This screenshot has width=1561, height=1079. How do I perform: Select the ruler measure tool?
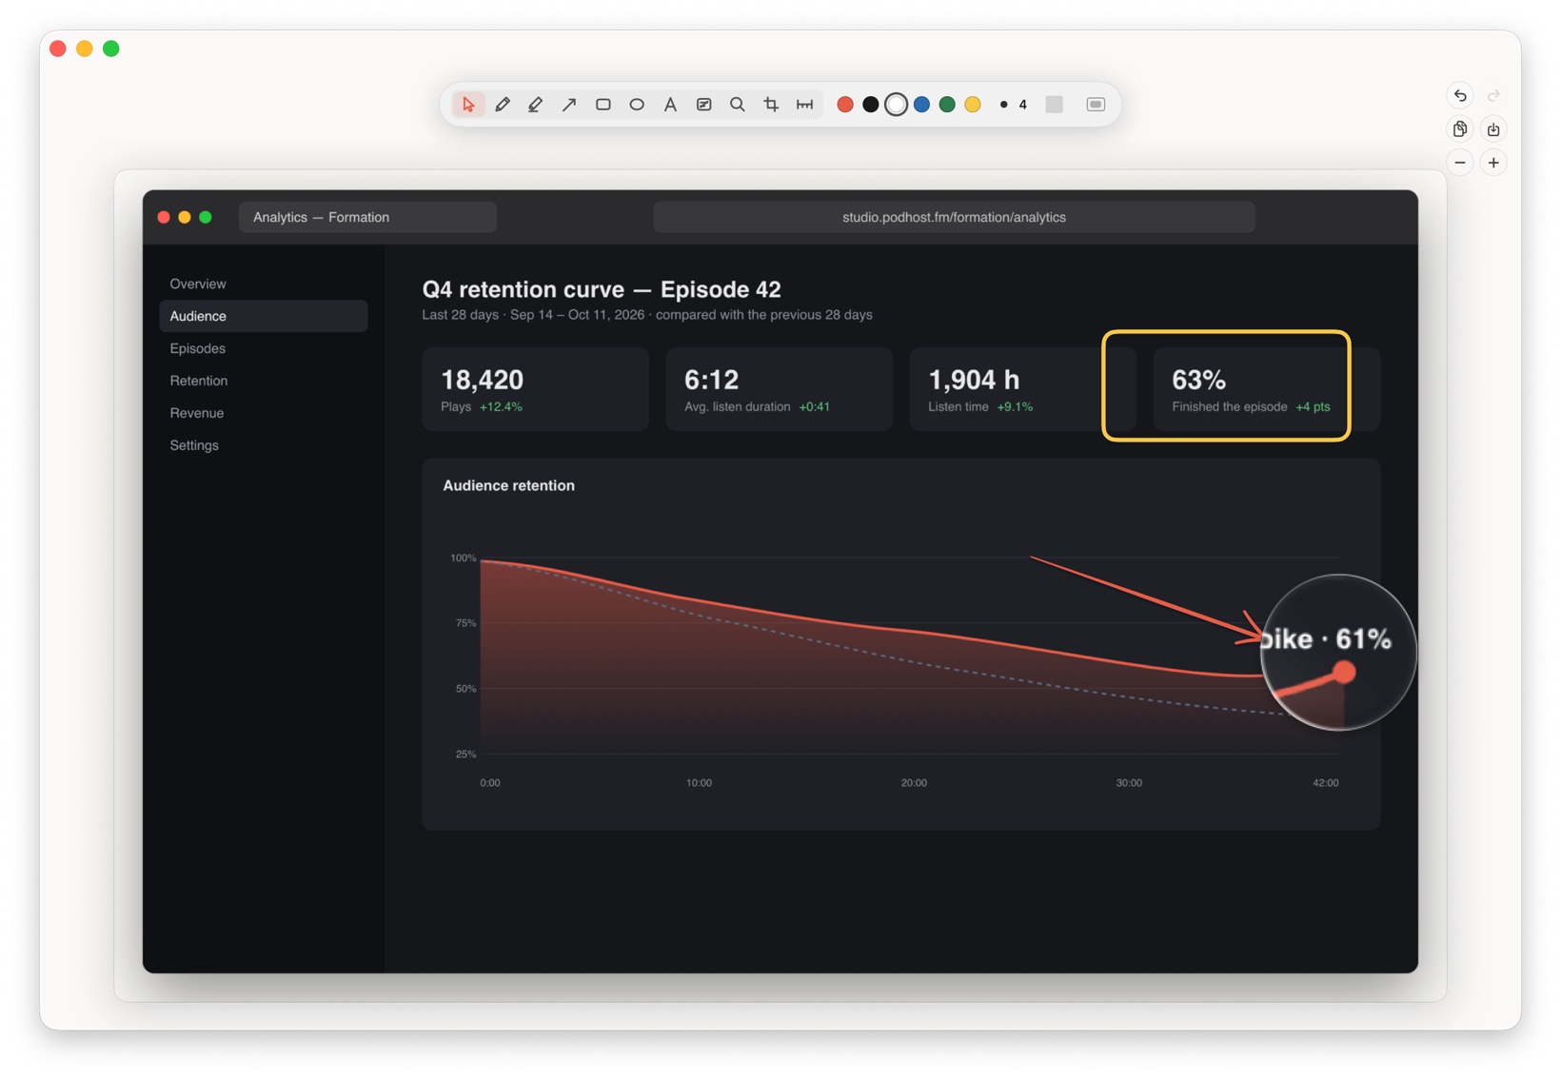805,105
